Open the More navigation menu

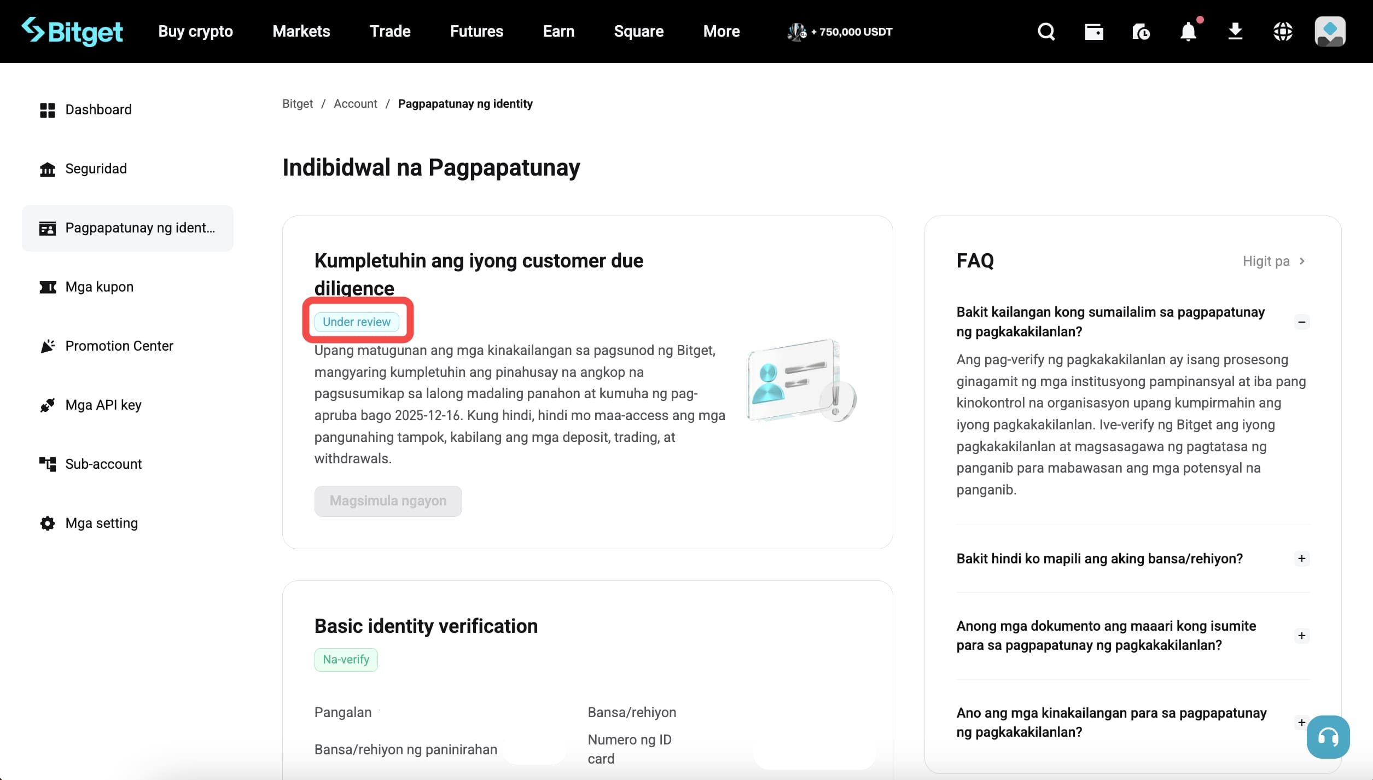tap(721, 31)
